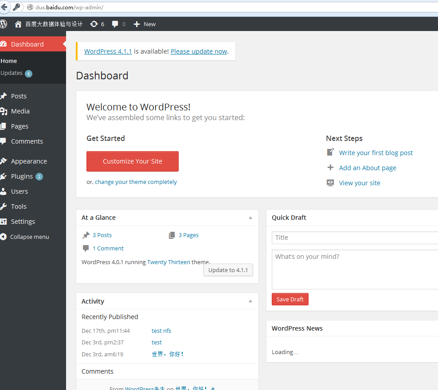Click View your site link
438x390 pixels.
point(360,183)
